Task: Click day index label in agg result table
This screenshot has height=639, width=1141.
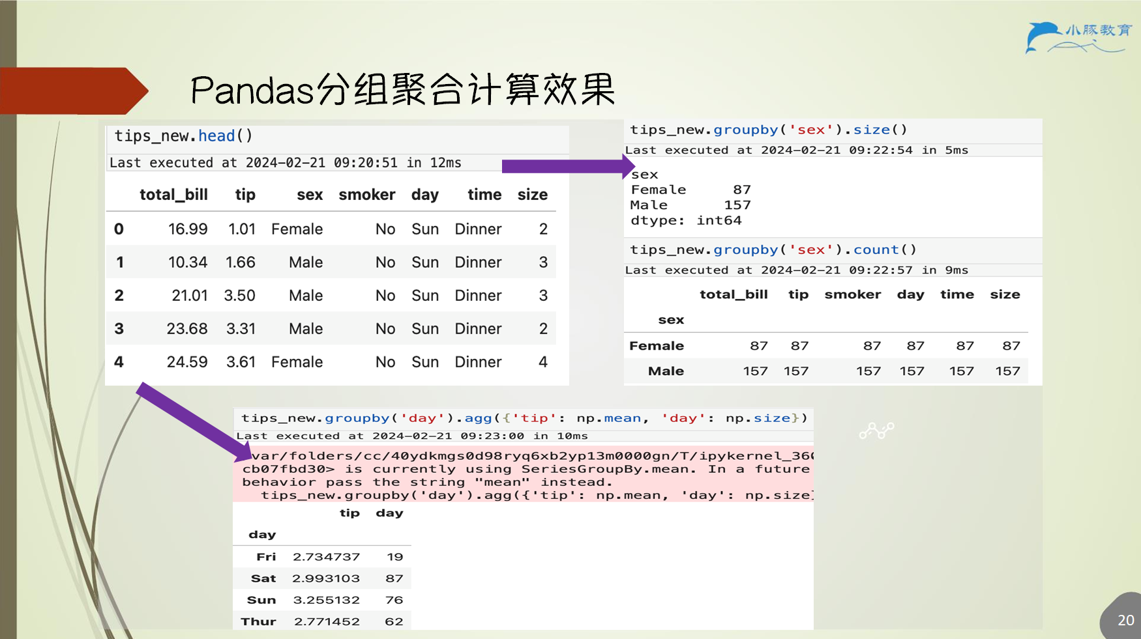Action: click(x=262, y=535)
